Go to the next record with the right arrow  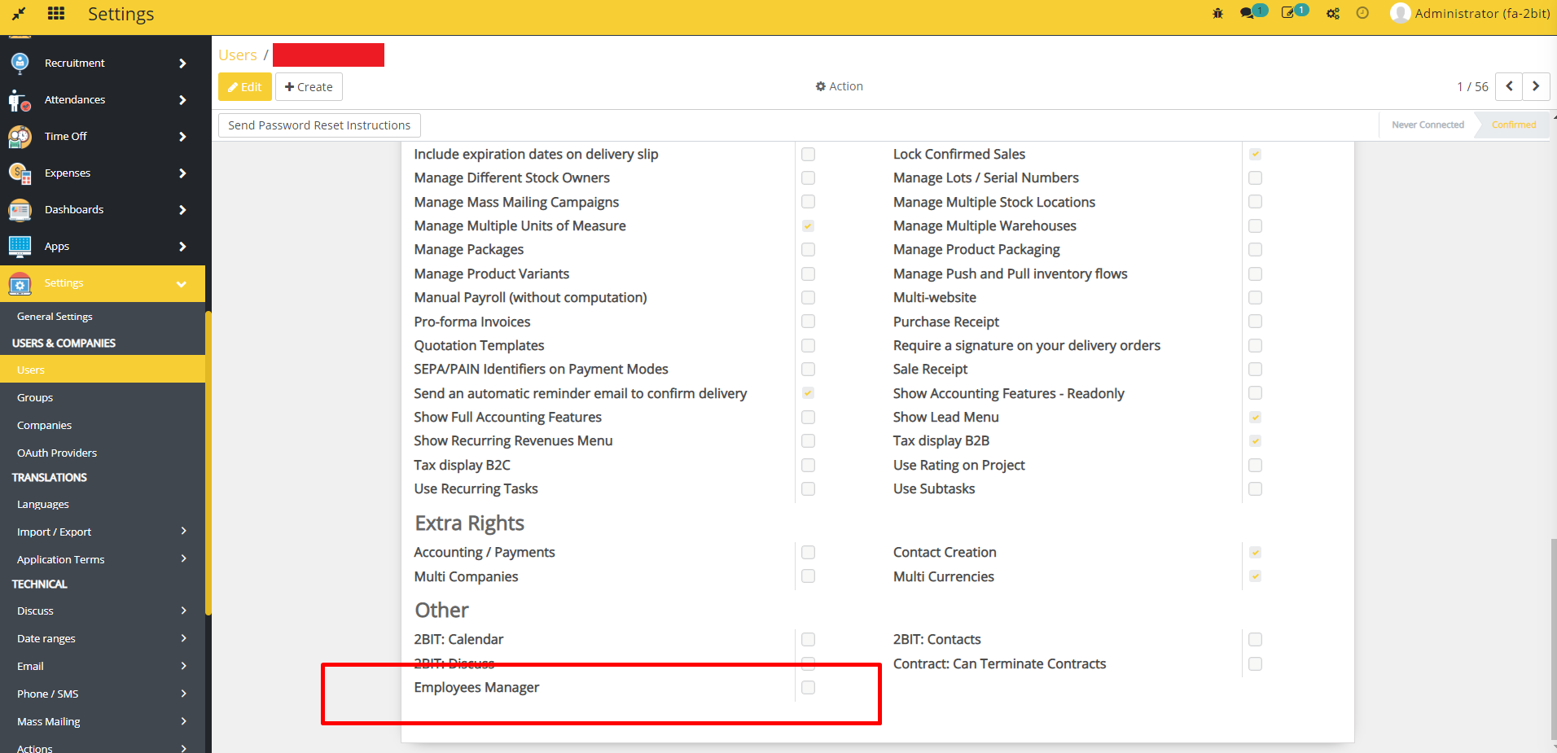click(1536, 86)
